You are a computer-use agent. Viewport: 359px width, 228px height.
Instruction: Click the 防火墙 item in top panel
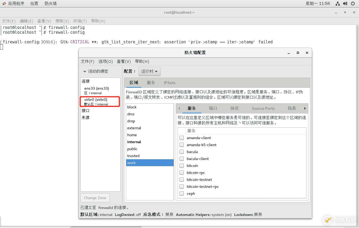[x=50, y=3]
